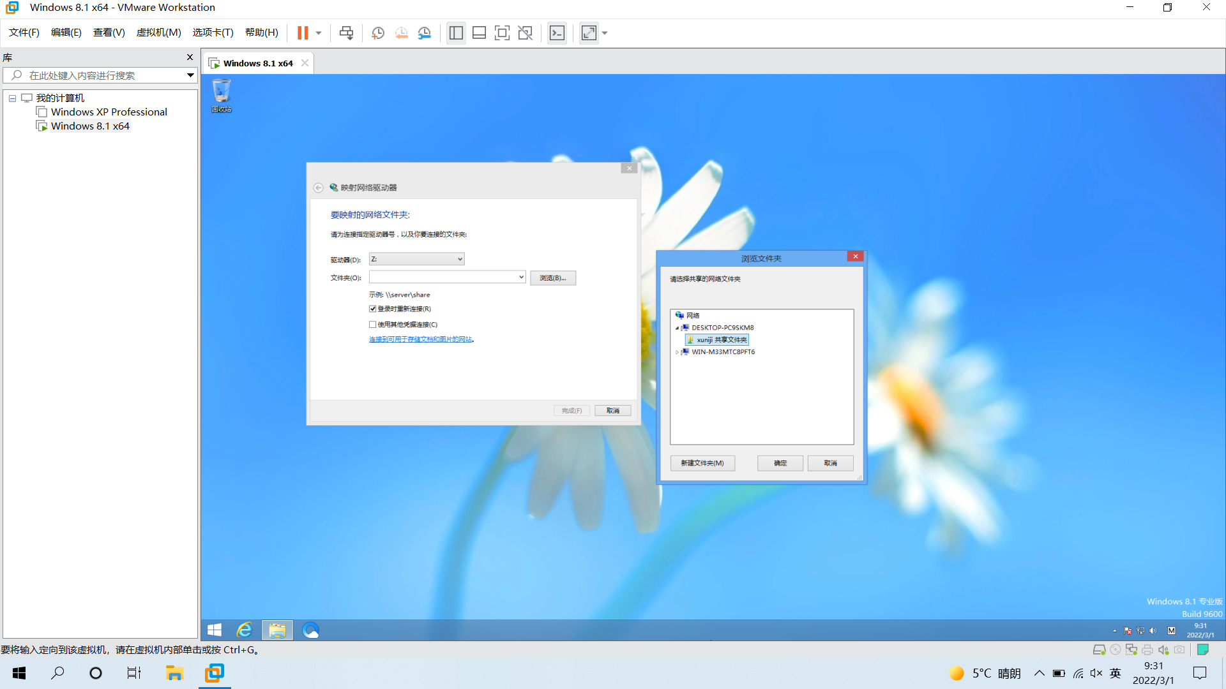Click the send Ctrl+Alt+Del toolbar icon
Image resolution: width=1226 pixels, height=689 pixels.
[x=346, y=33]
